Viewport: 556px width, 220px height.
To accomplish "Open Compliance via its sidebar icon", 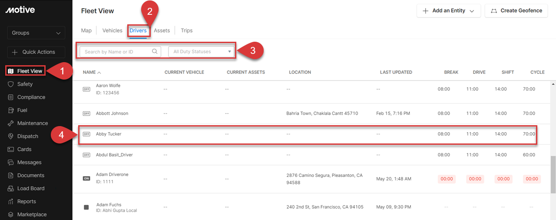I will click(x=11, y=97).
